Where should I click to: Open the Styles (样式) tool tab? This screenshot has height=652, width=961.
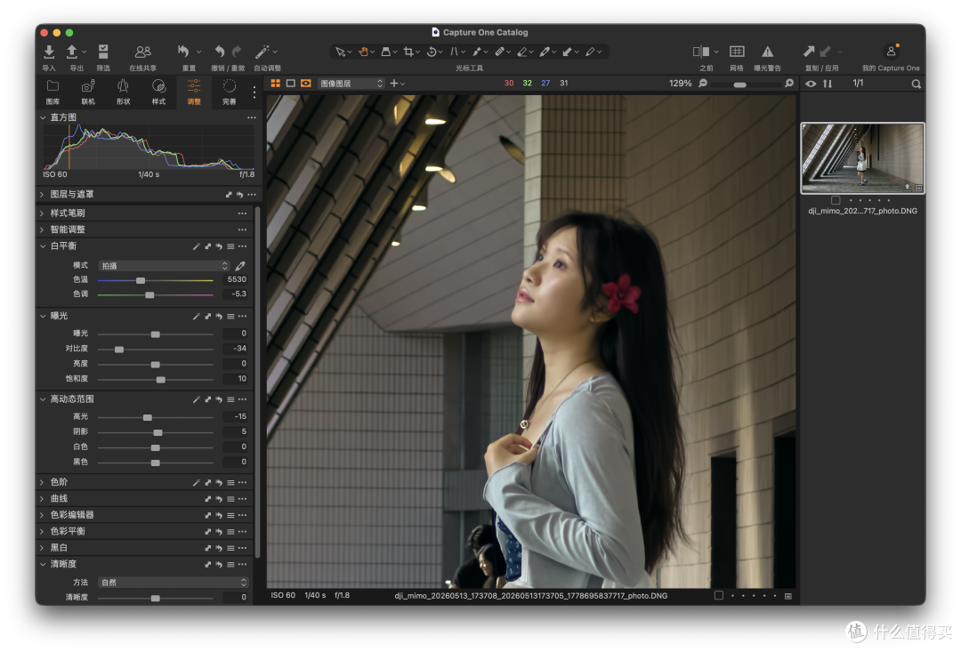[x=158, y=92]
